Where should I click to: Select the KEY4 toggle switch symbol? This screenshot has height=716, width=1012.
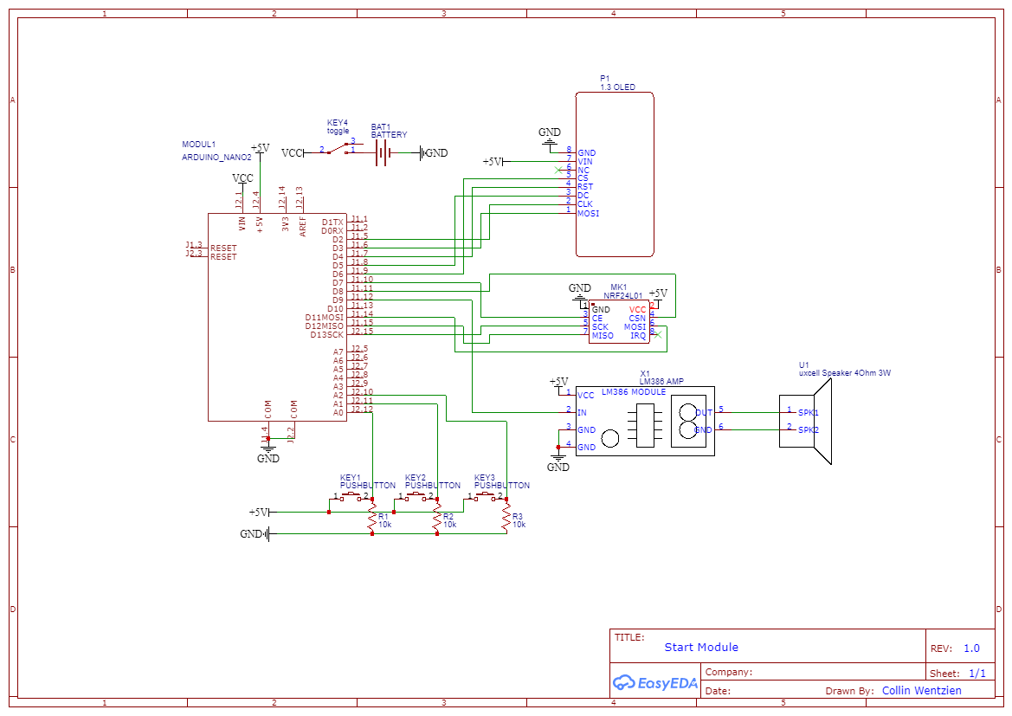point(337,148)
